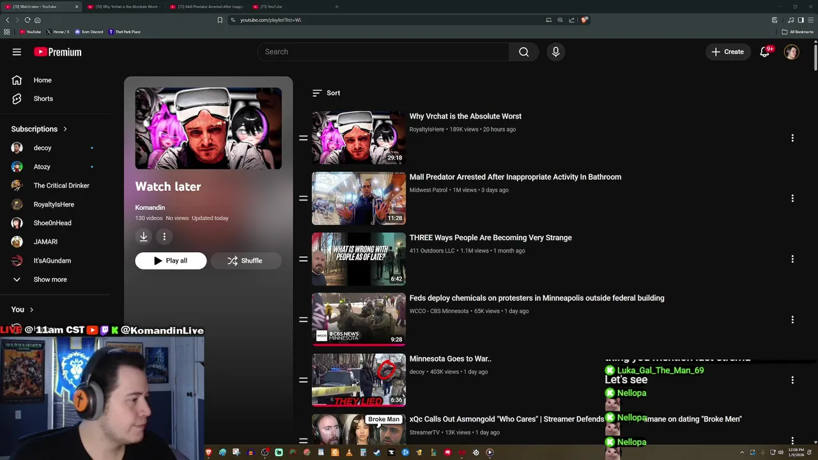Reload the page in browser
Image resolution: width=818 pixels, height=460 pixels.
click(27, 20)
